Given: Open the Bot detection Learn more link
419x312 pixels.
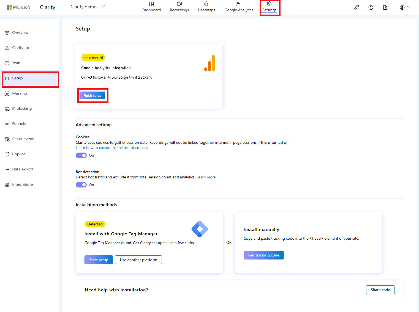Looking at the screenshot, I should pos(206,177).
